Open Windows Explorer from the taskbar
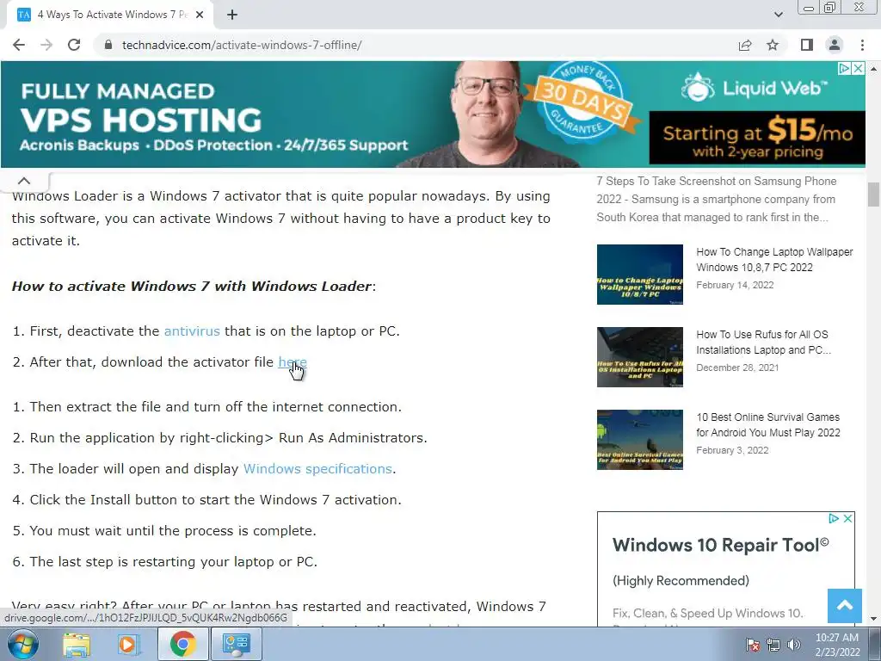Screen dimensions: 881x661 click(77, 644)
